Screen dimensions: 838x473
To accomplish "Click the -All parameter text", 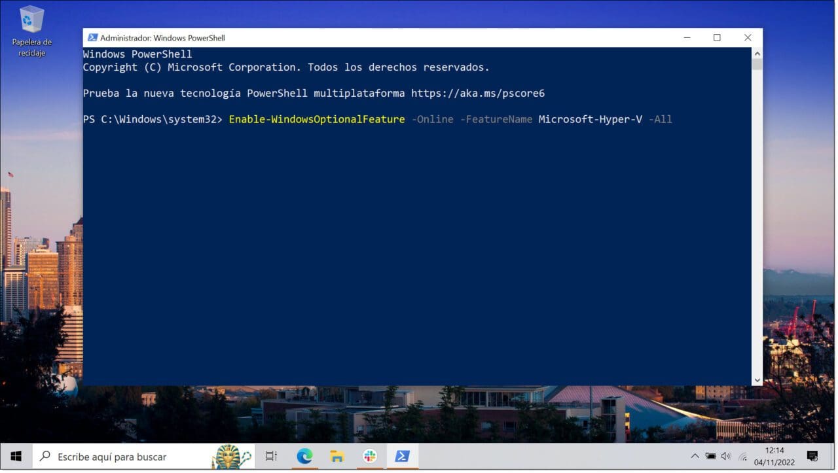I will pyautogui.click(x=661, y=119).
